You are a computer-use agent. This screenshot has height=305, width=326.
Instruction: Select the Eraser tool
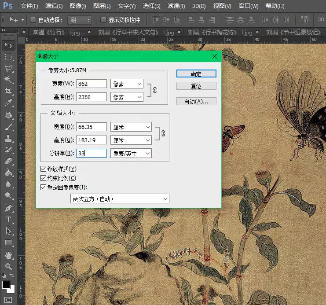[8, 161]
